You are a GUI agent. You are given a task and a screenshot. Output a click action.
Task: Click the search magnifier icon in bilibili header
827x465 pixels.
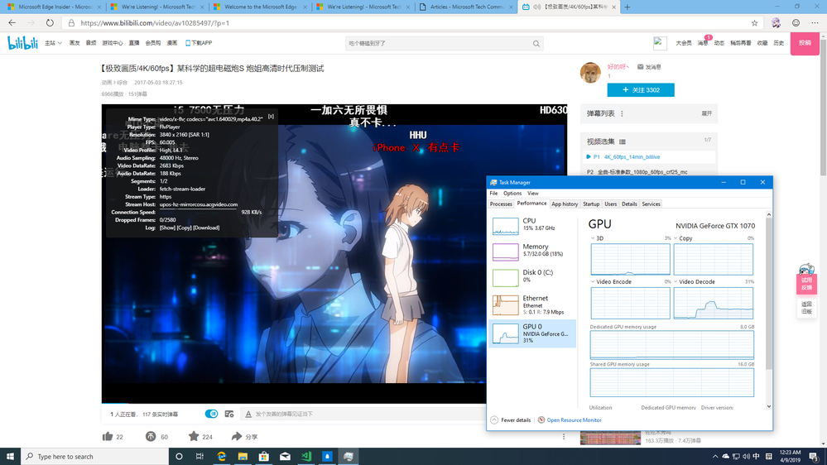click(536, 44)
